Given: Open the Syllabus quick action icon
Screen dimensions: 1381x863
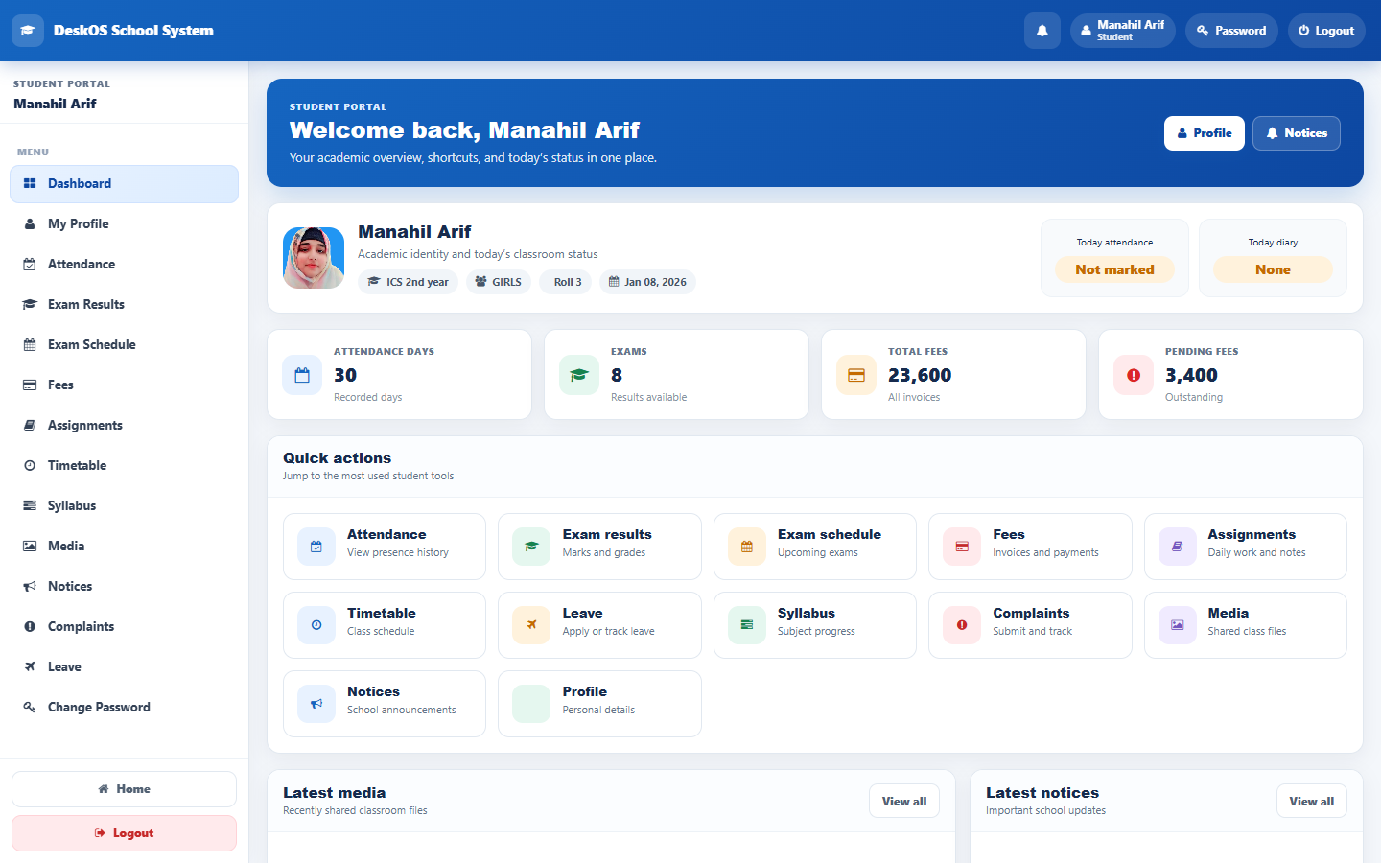Looking at the screenshot, I should pyautogui.click(x=747, y=625).
